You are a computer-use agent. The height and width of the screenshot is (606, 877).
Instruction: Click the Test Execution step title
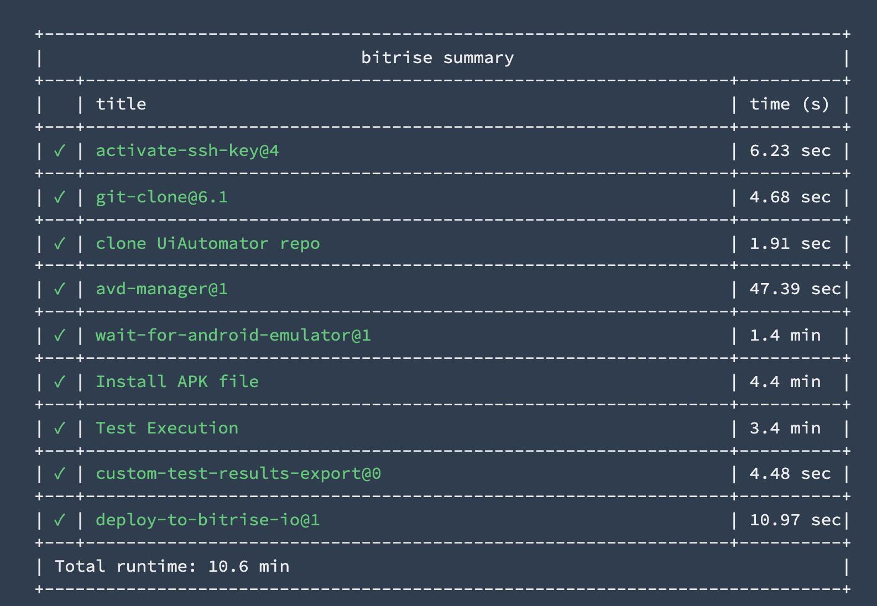(x=166, y=428)
